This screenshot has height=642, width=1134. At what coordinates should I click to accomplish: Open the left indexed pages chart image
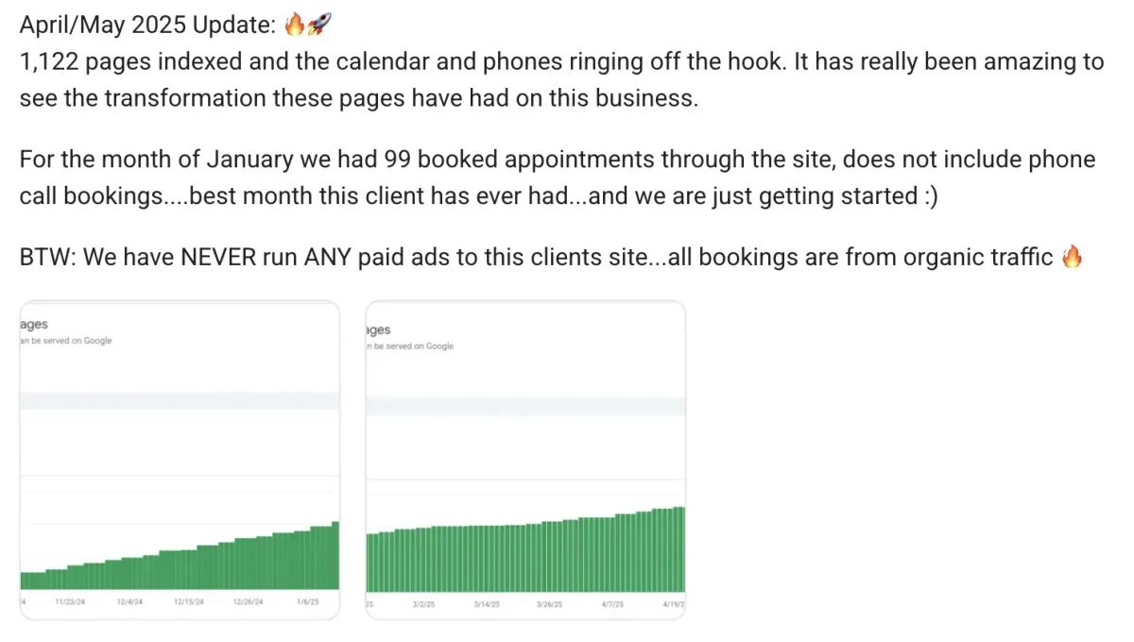(x=180, y=460)
